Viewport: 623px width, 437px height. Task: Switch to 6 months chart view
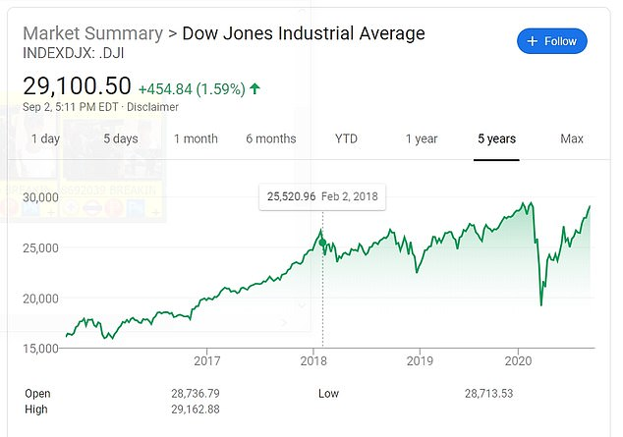point(271,138)
